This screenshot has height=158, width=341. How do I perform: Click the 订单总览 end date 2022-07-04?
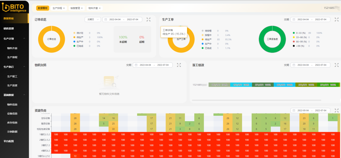pyautogui.click(x=132, y=20)
